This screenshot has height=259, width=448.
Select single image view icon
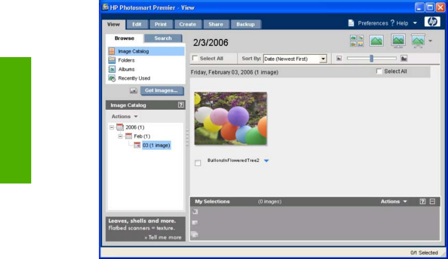pos(376,41)
